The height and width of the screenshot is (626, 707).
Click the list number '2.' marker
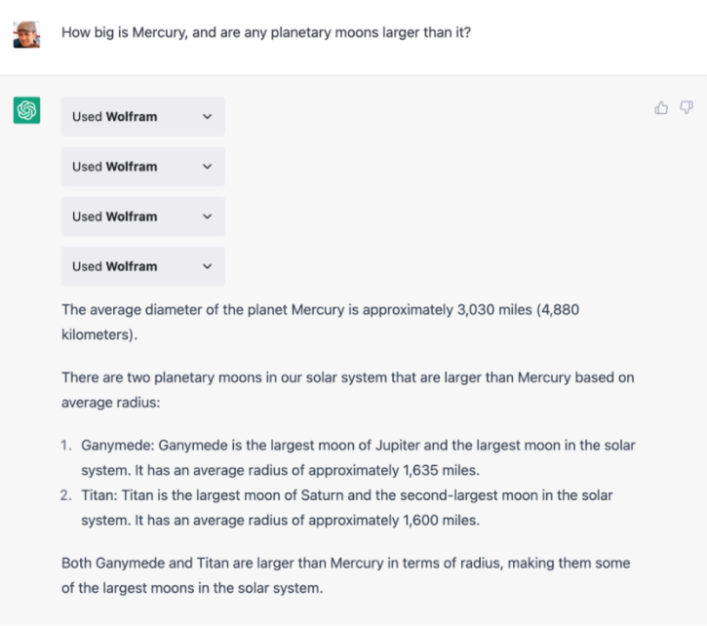click(66, 495)
